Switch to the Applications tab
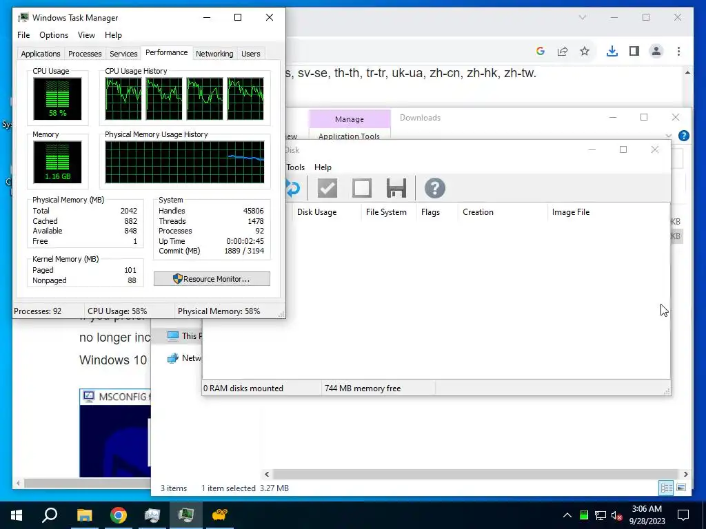Screen dimensions: 706x529 pyautogui.click(x=41, y=54)
